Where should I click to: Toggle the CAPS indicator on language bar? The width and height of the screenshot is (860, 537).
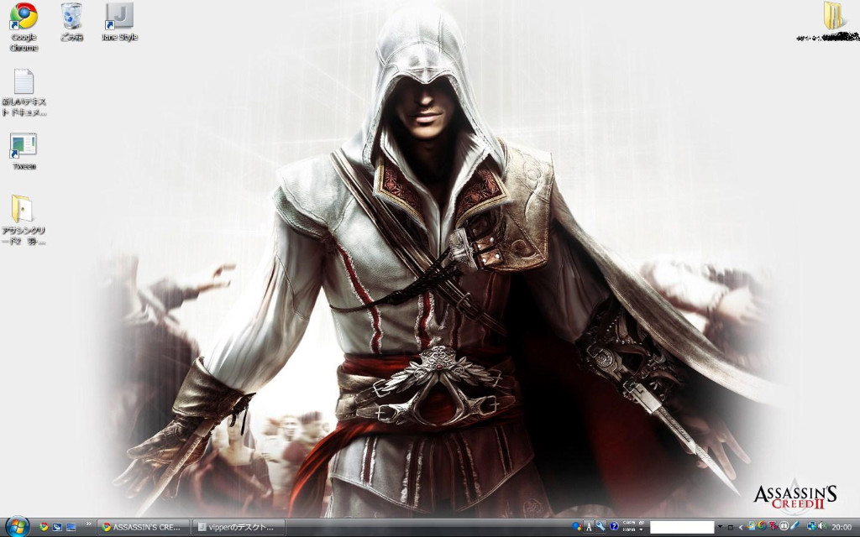tap(629, 523)
